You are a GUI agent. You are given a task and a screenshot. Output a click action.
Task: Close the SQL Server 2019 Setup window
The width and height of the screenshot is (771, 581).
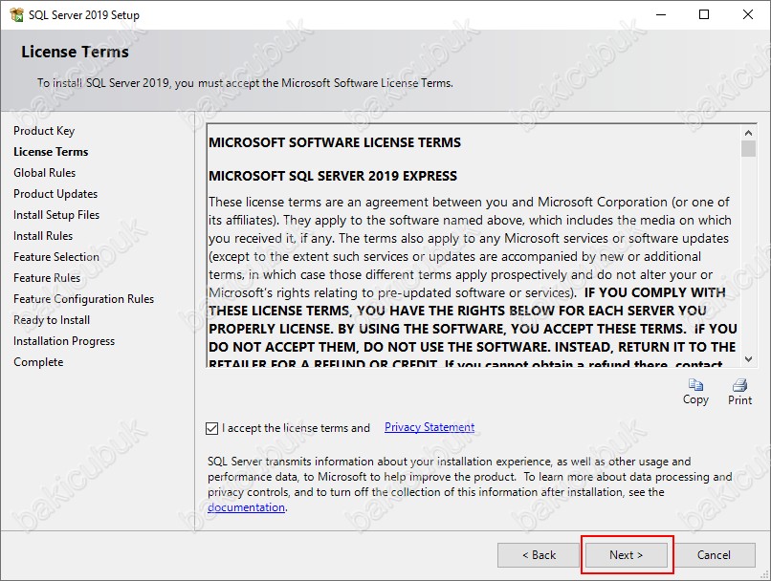[748, 14]
